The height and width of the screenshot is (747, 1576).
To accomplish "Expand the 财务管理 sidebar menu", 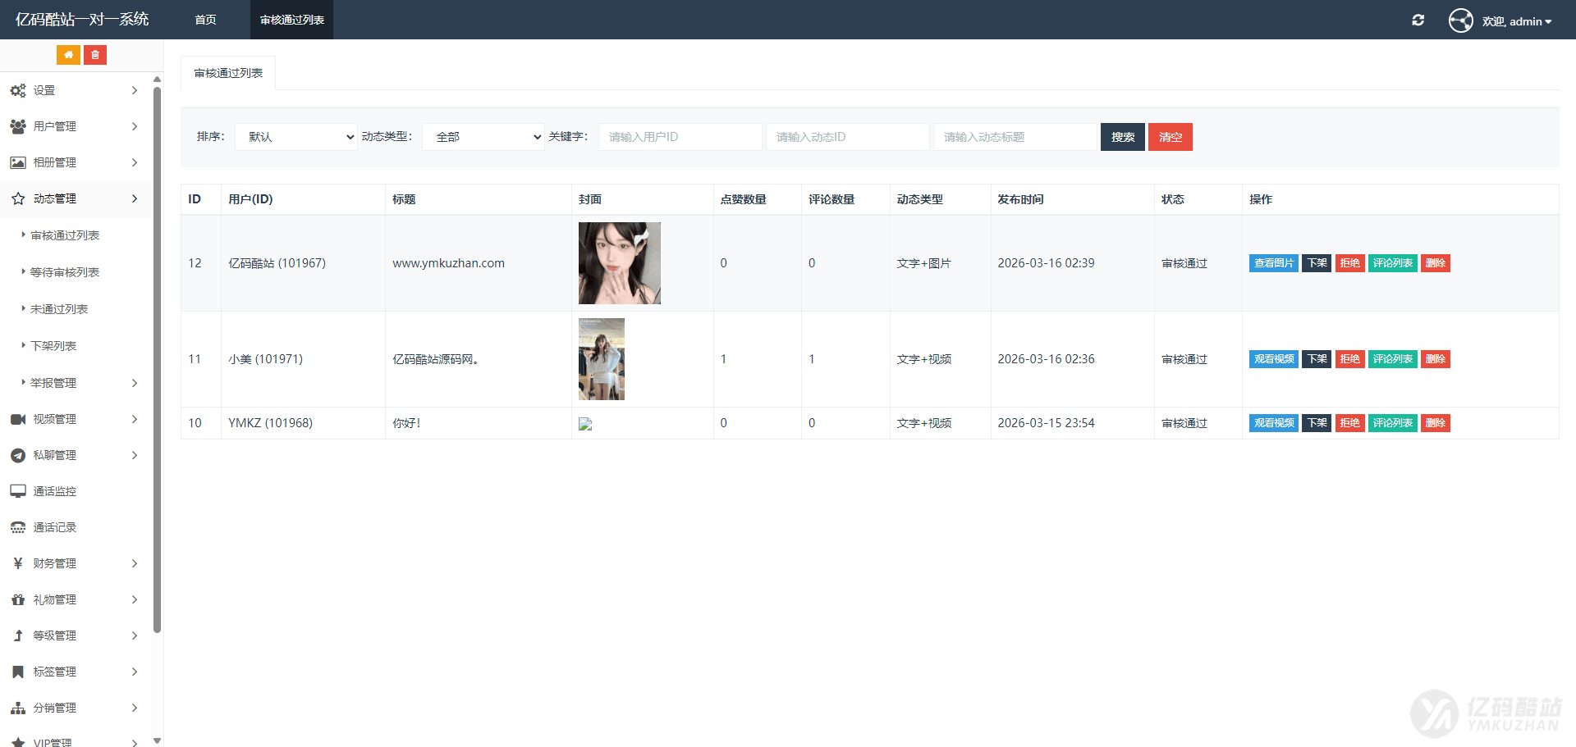I will click(74, 563).
